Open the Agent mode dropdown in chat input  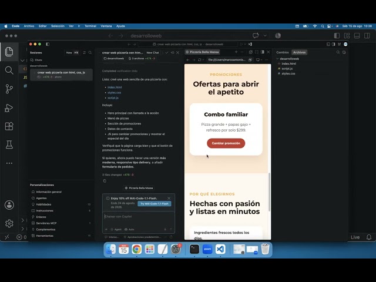116,230
